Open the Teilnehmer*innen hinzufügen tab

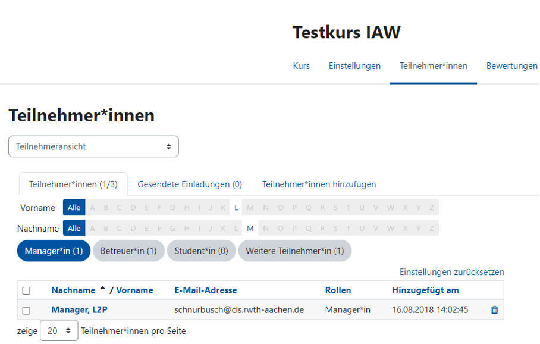click(x=319, y=184)
